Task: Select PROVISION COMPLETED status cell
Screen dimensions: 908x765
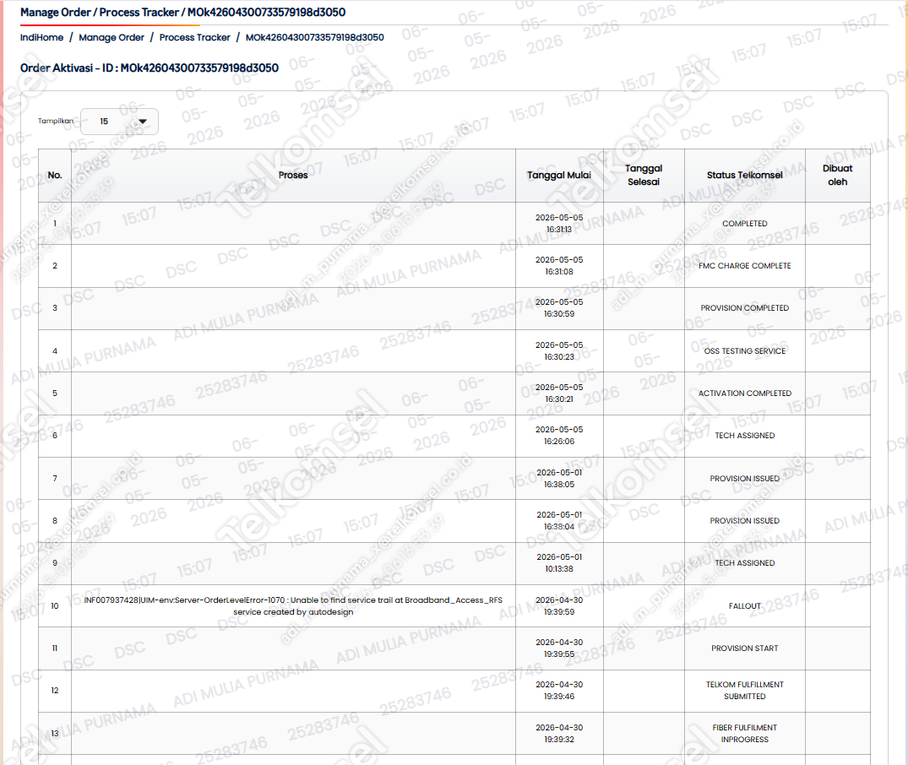Action: point(745,308)
